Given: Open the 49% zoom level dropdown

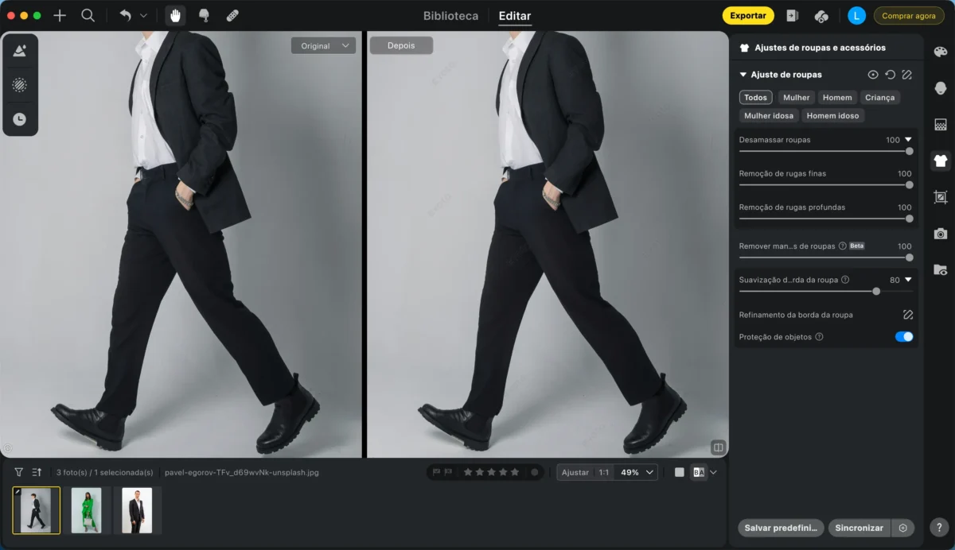Looking at the screenshot, I should 637,472.
